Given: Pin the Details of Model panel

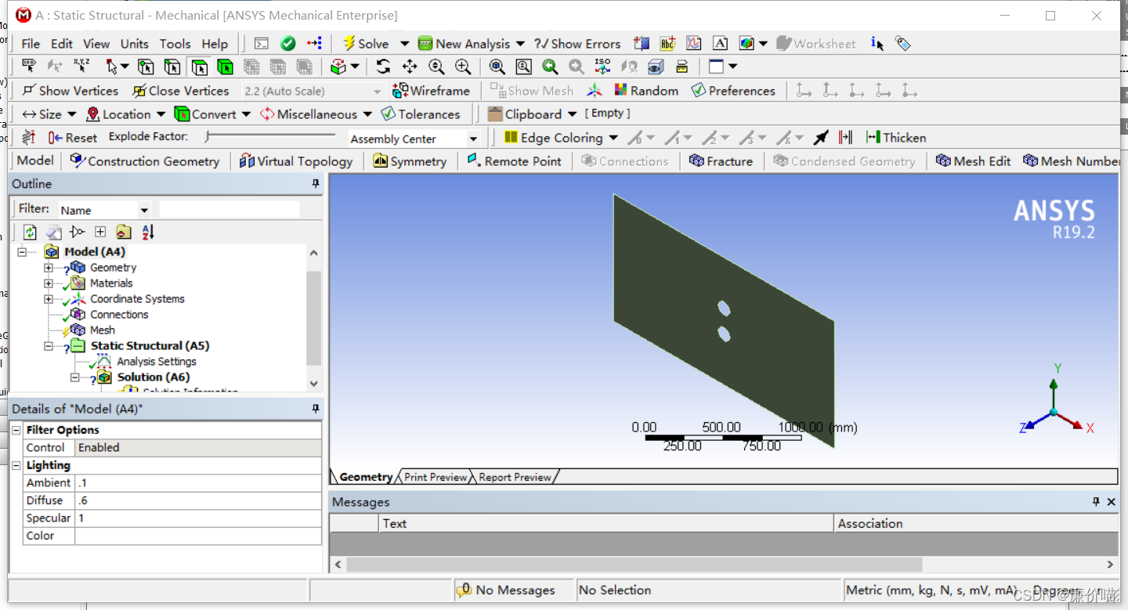Looking at the screenshot, I should click(316, 409).
